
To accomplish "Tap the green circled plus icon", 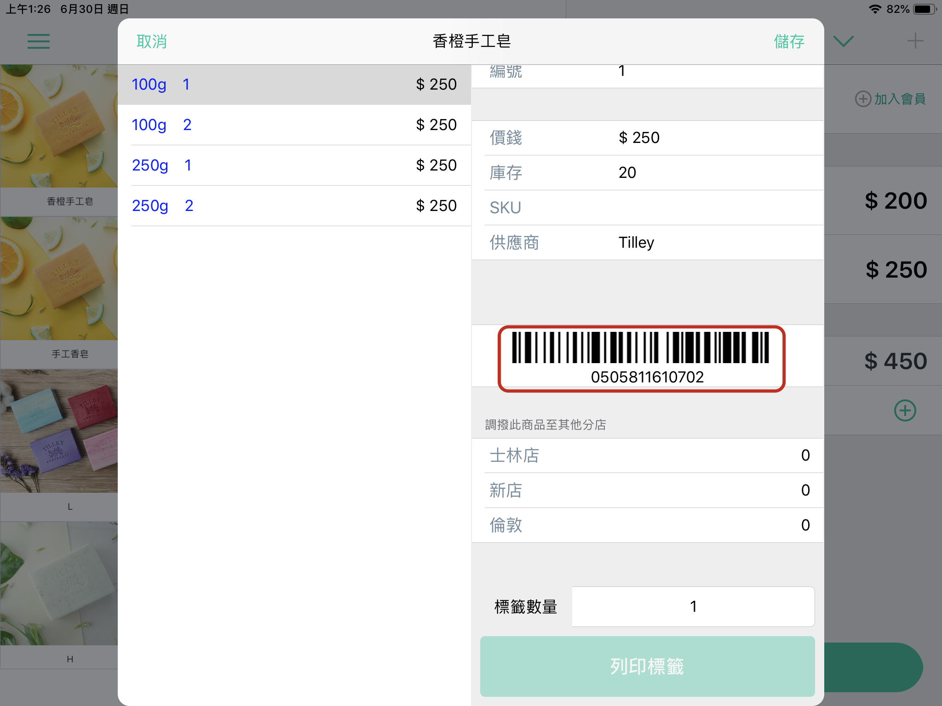I will (905, 410).
